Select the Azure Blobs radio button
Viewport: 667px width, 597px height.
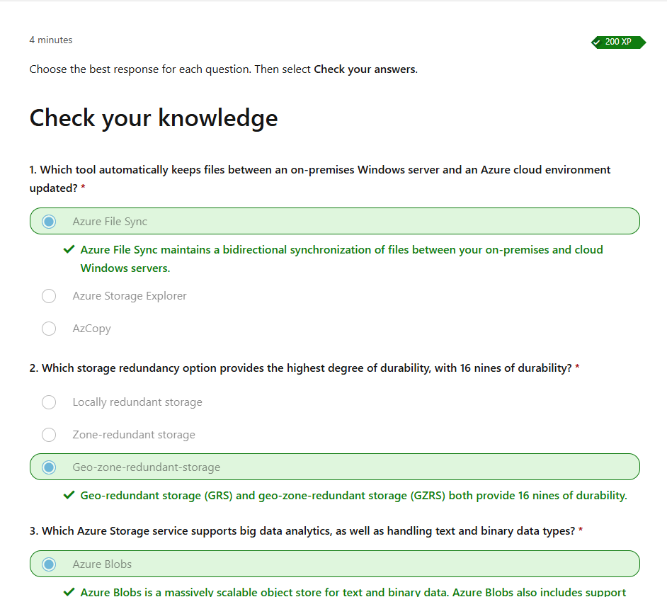click(49, 564)
